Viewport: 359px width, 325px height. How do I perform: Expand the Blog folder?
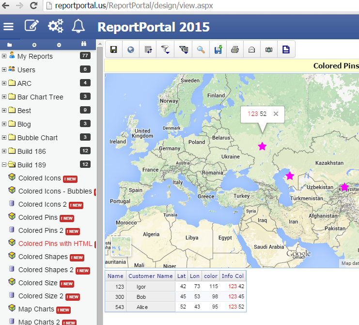coord(4,124)
